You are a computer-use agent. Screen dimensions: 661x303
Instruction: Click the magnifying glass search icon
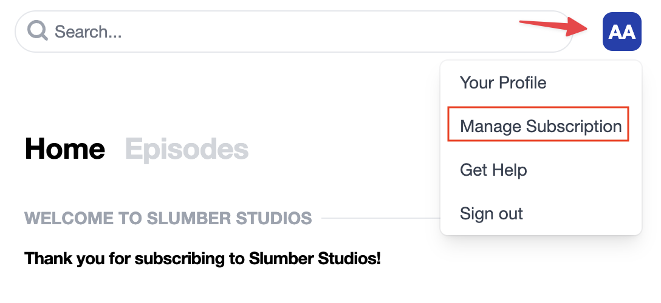click(x=38, y=30)
